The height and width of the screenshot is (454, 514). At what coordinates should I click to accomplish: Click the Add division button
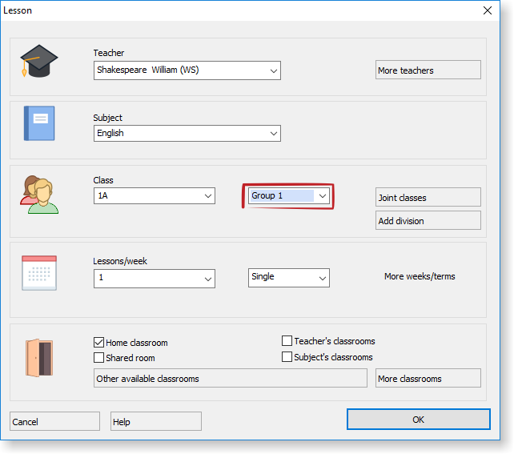click(x=428, y=221)
